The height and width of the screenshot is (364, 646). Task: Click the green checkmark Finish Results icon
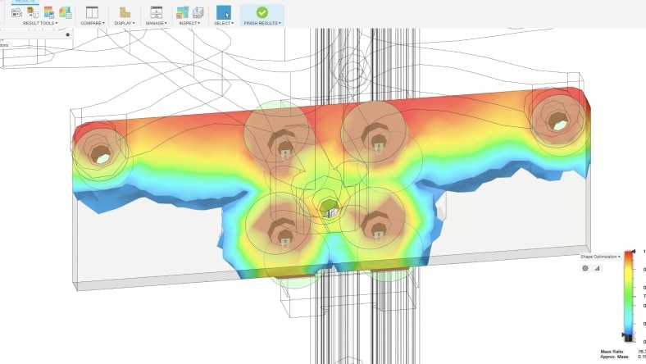click(x=262, y=12)
